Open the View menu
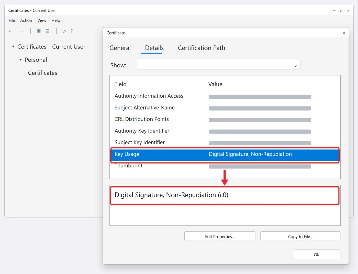 pos(42,20)
